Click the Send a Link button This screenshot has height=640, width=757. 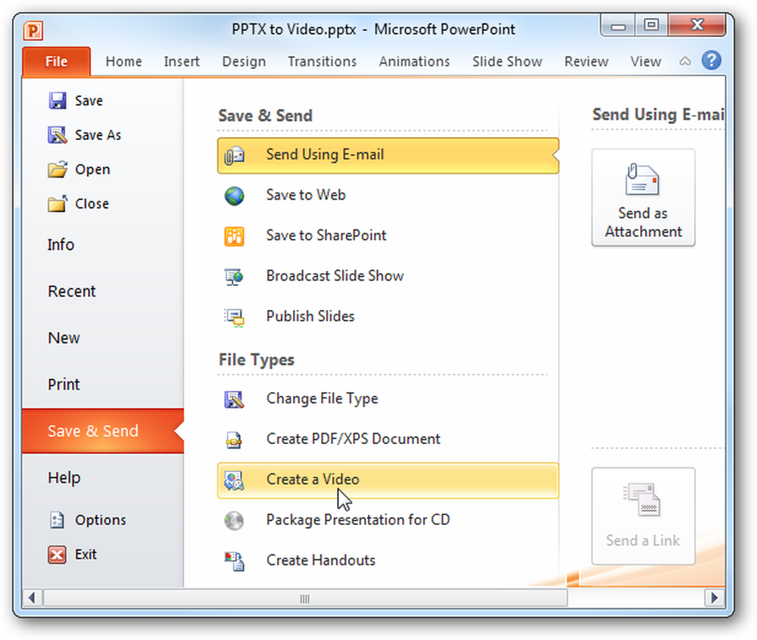click(x=643, y=516)
